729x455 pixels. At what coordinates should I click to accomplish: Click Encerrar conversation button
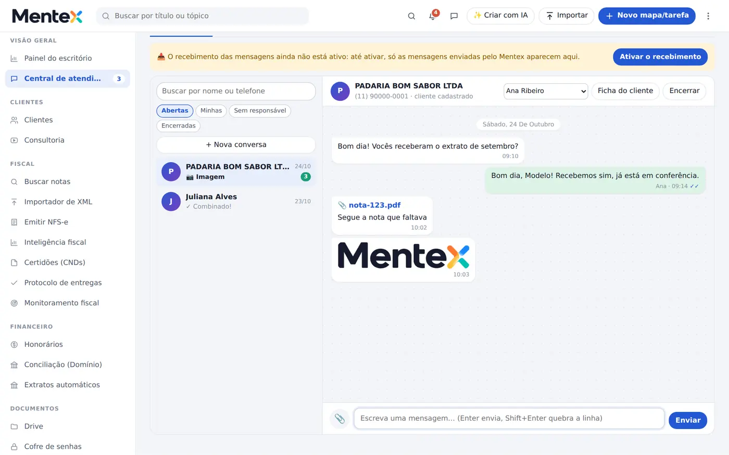[x=684, y=91]
